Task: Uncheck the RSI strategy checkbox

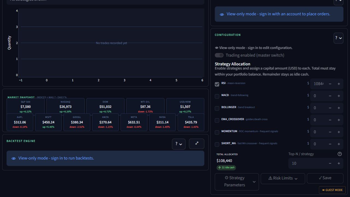Action: [x=217, y=84]
